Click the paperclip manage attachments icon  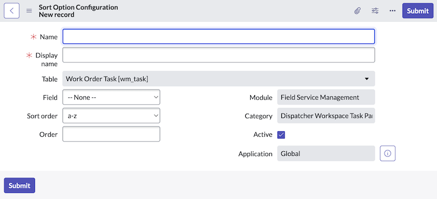[x=357, y=11]
